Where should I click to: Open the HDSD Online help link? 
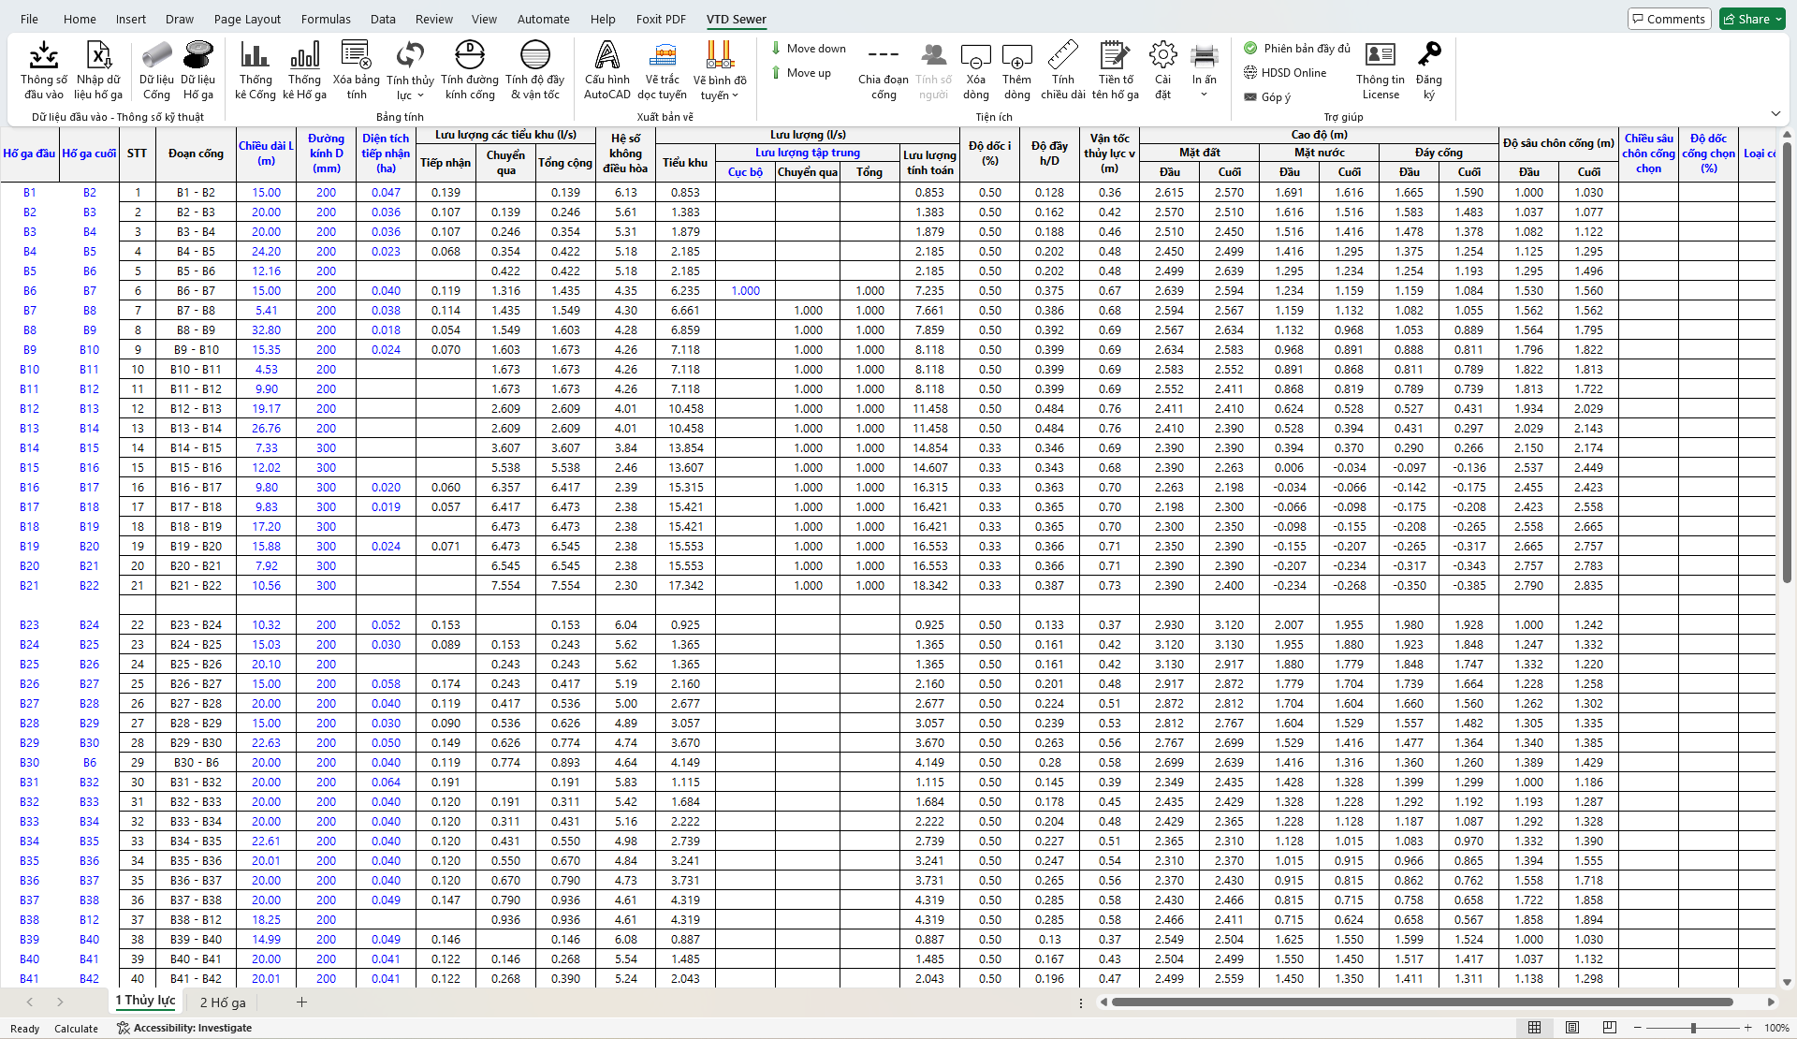[1293, 73]
